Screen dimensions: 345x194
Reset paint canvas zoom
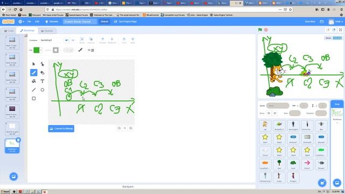[125, 128]
